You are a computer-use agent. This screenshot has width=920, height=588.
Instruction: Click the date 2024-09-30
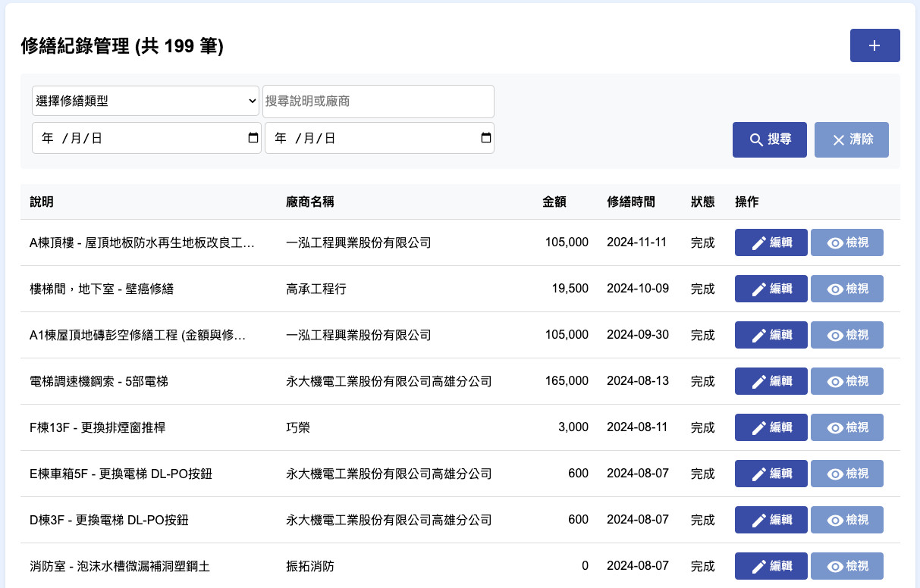point(638,335)
